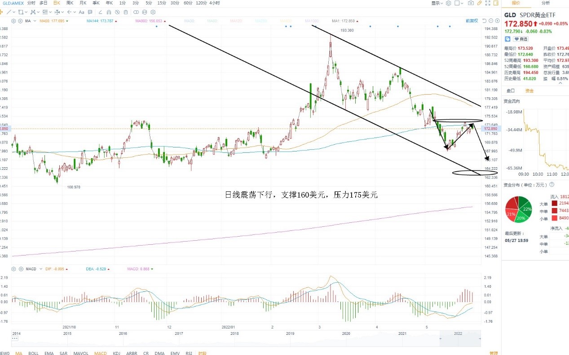Click the drawing settings gear in toolbar
Viewport: 569px width, 355px height.
(153, 12)
